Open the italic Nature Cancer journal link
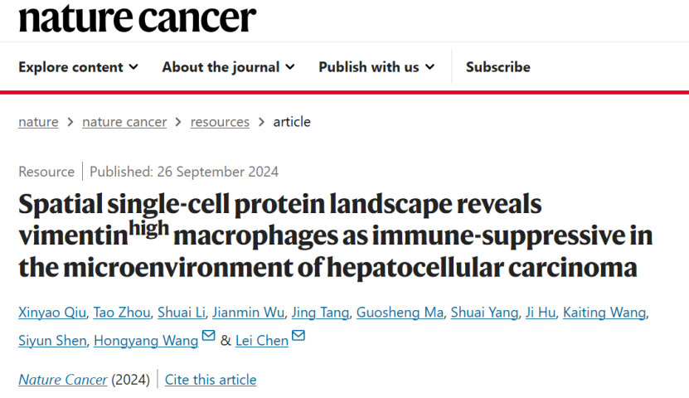689x398 pixels. (62, 380)
